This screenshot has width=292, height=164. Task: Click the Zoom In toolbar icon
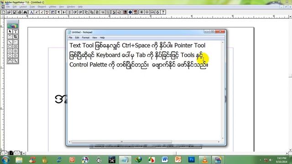tap(141, 12)
